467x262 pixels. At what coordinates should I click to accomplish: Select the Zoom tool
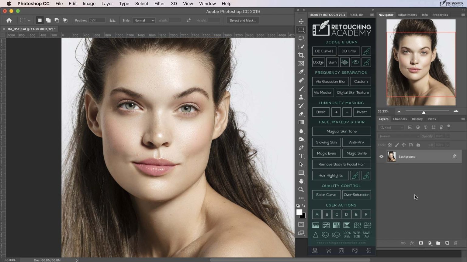[x=301, y=190]
